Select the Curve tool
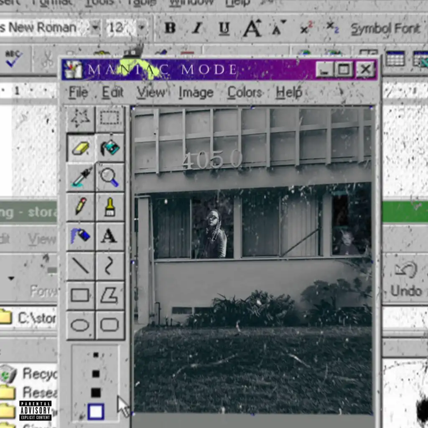Image resolution: width=428 pixels, height=428 pixels. pos(110,266)
